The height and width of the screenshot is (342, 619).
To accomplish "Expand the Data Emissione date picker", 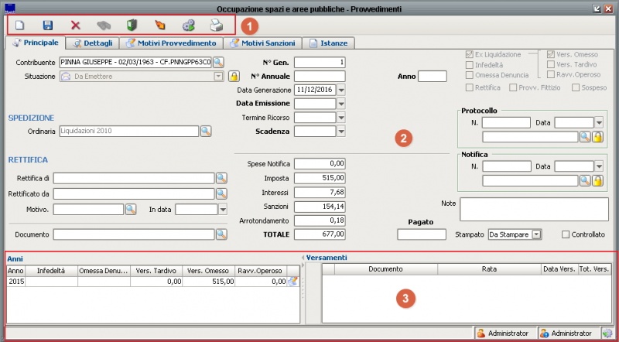I will click(x=341, y=103).
